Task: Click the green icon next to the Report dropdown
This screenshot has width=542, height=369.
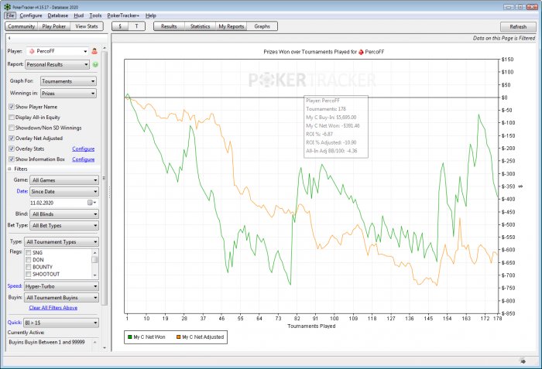Action: pos(95,65)
